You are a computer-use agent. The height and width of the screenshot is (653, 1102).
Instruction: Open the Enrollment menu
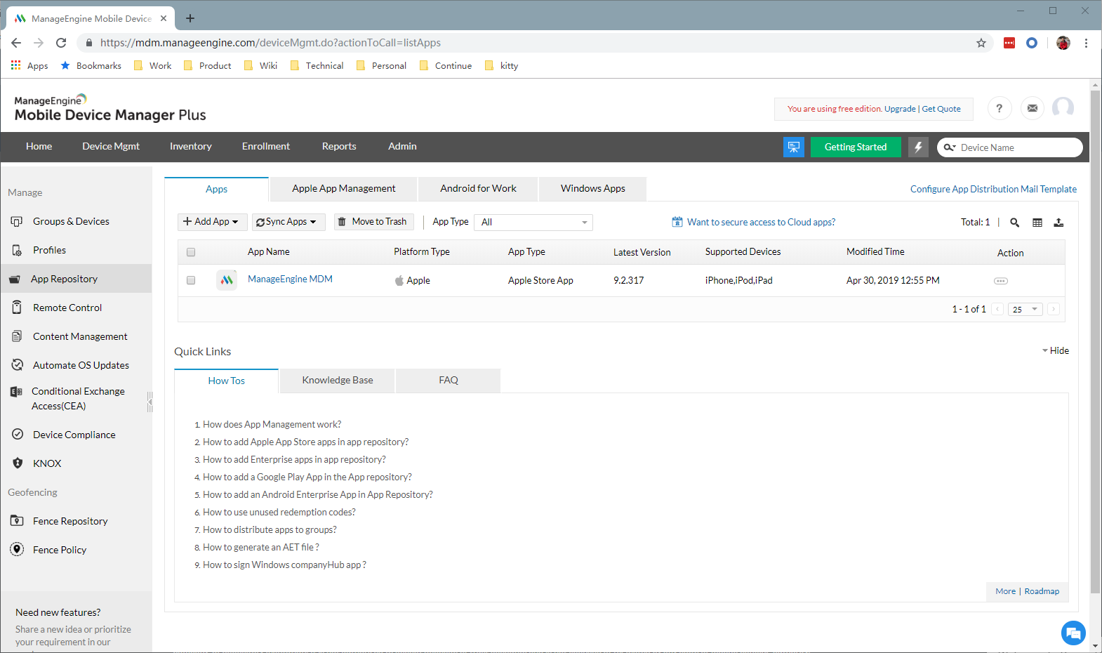pyautogui.click(x=266, y=146)
